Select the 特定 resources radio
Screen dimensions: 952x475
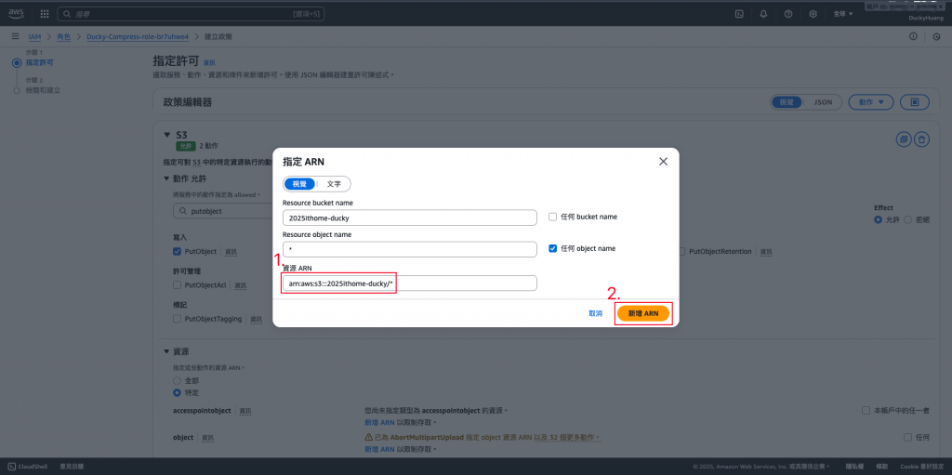pyautogui.click(x=178, y=393)
